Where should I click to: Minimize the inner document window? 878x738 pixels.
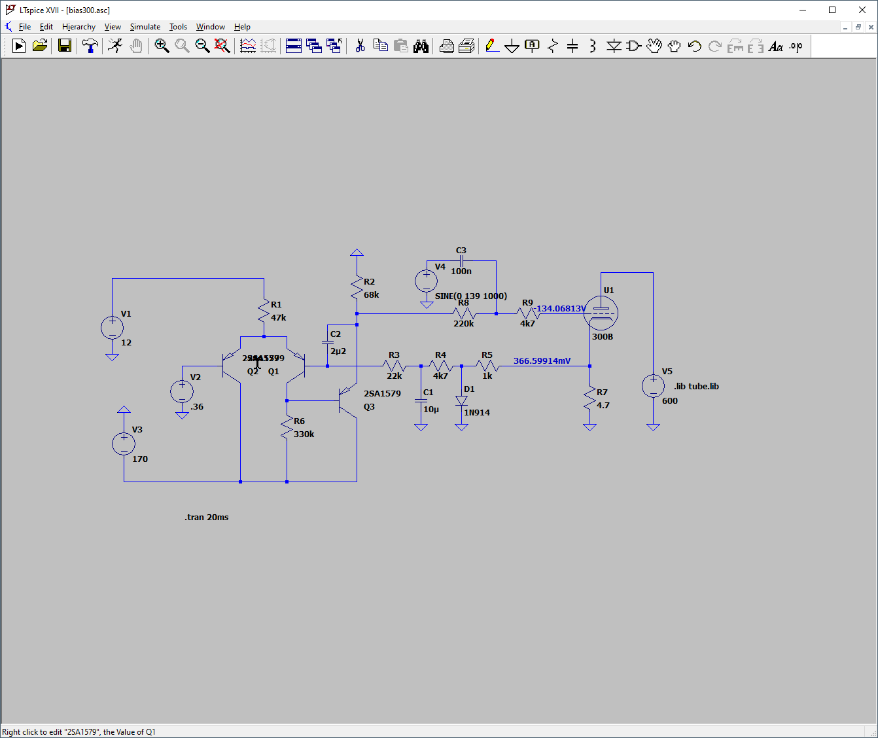(845, 27)
